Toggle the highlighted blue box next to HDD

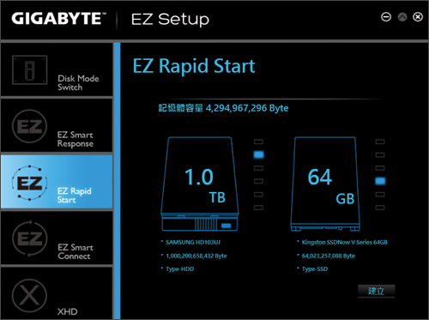point(258,154)
